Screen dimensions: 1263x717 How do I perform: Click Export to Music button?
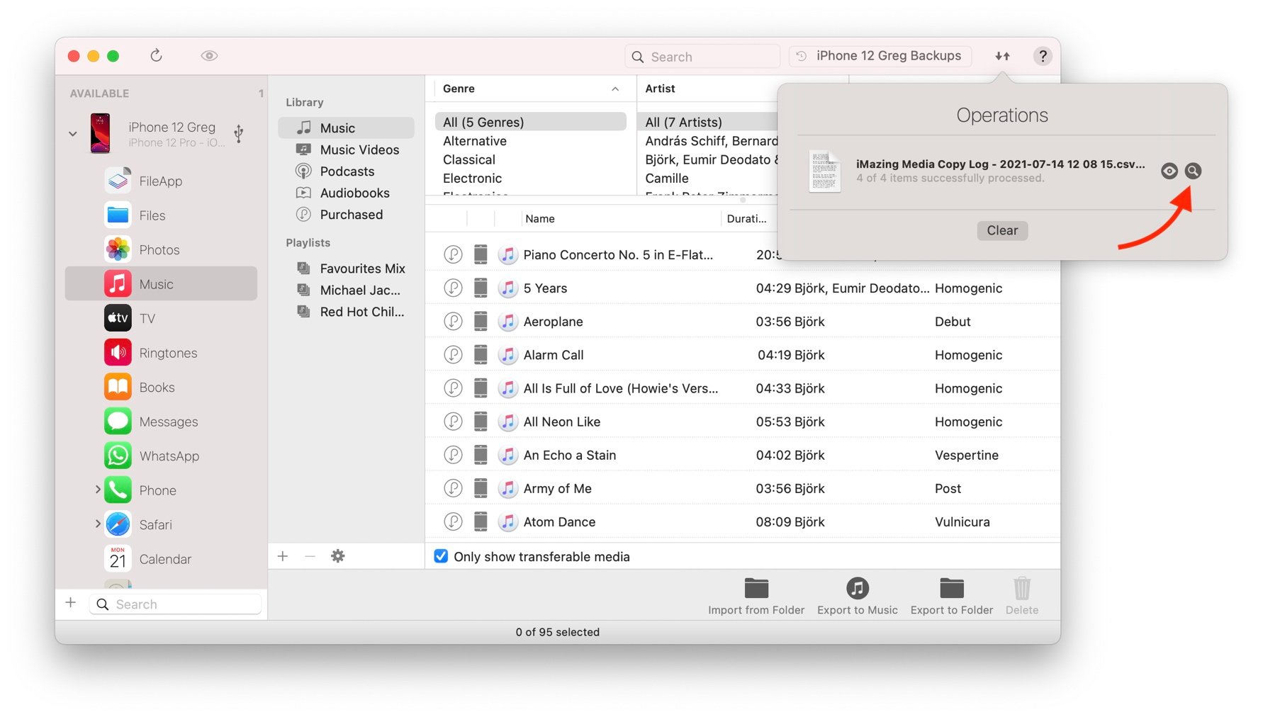click(x=857, y=597)
